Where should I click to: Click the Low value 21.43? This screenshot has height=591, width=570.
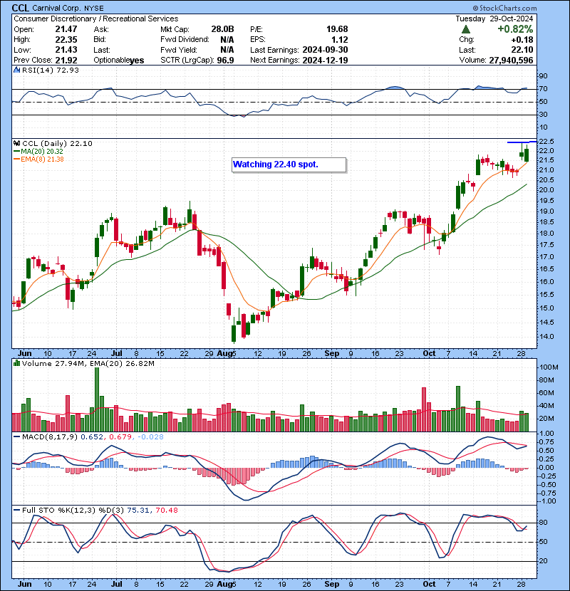pyautogui.click(x=66, y=50)
